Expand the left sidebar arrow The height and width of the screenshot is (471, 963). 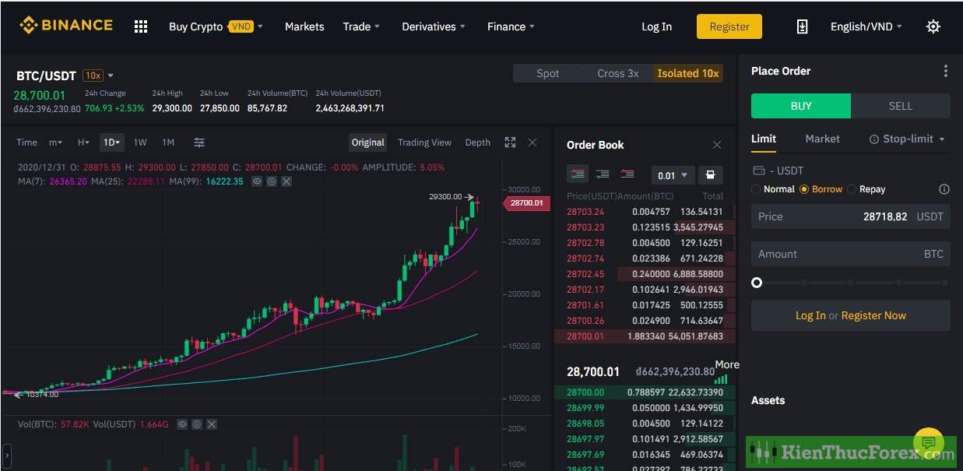pyautogui.click(x=6, y=454)
